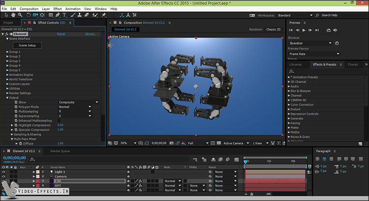Select the Pen tool
Screen dimensions: 369x201
click(58, 15)
